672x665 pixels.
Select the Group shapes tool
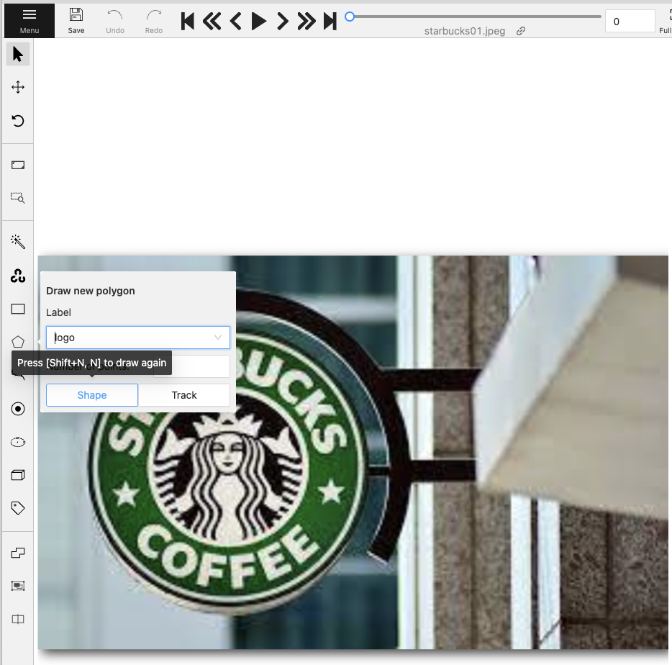[18, 586]
